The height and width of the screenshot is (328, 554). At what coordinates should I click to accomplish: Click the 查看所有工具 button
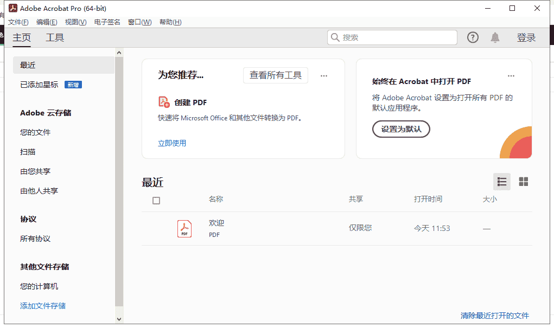[x=276, y=75]
